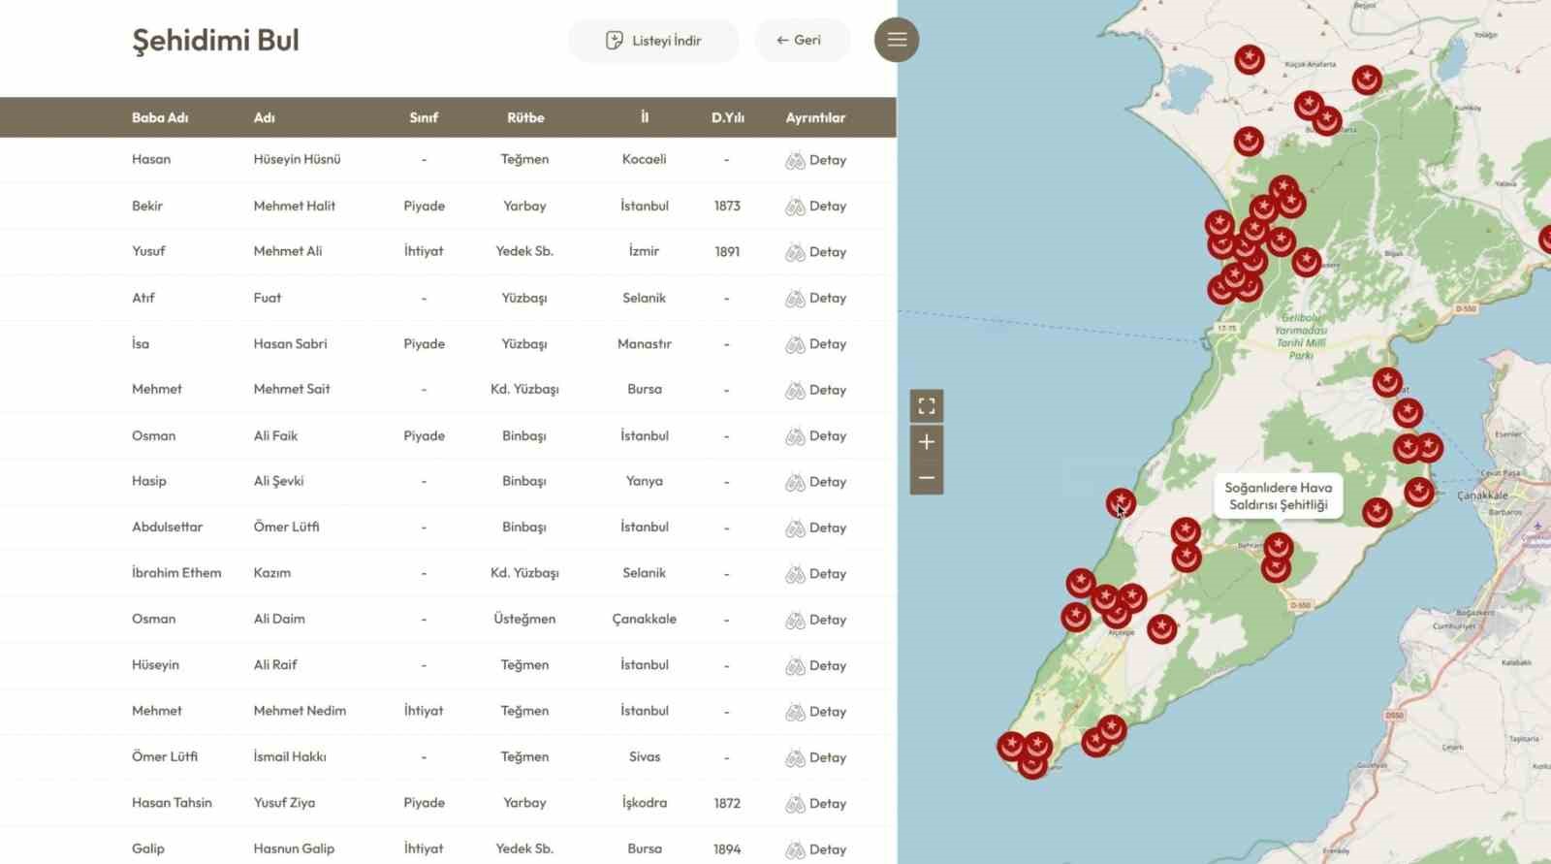Open detail icon for Hüseyin Hüsnü

(795, 161)
